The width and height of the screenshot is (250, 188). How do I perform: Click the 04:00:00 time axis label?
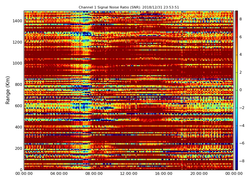(x=59, y=174)
